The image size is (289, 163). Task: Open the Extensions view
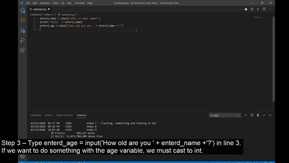tap(23, 50)
